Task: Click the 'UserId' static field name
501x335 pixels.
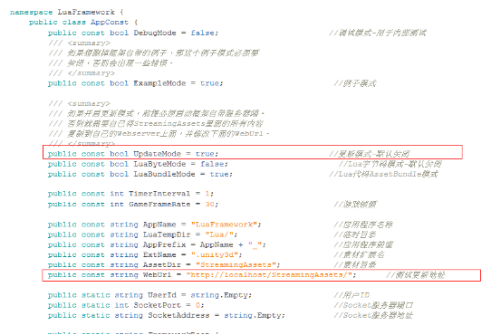Action: pos(161,295)
